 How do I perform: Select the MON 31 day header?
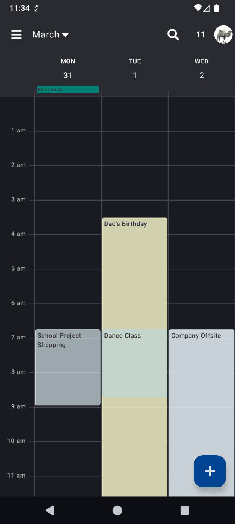tap(68, 68)
